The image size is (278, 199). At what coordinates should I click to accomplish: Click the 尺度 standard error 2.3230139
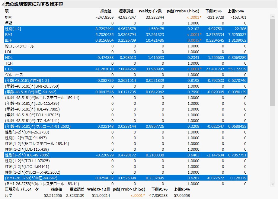tap(75, 195)
